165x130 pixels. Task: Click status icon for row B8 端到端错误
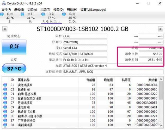coord(5,125)
